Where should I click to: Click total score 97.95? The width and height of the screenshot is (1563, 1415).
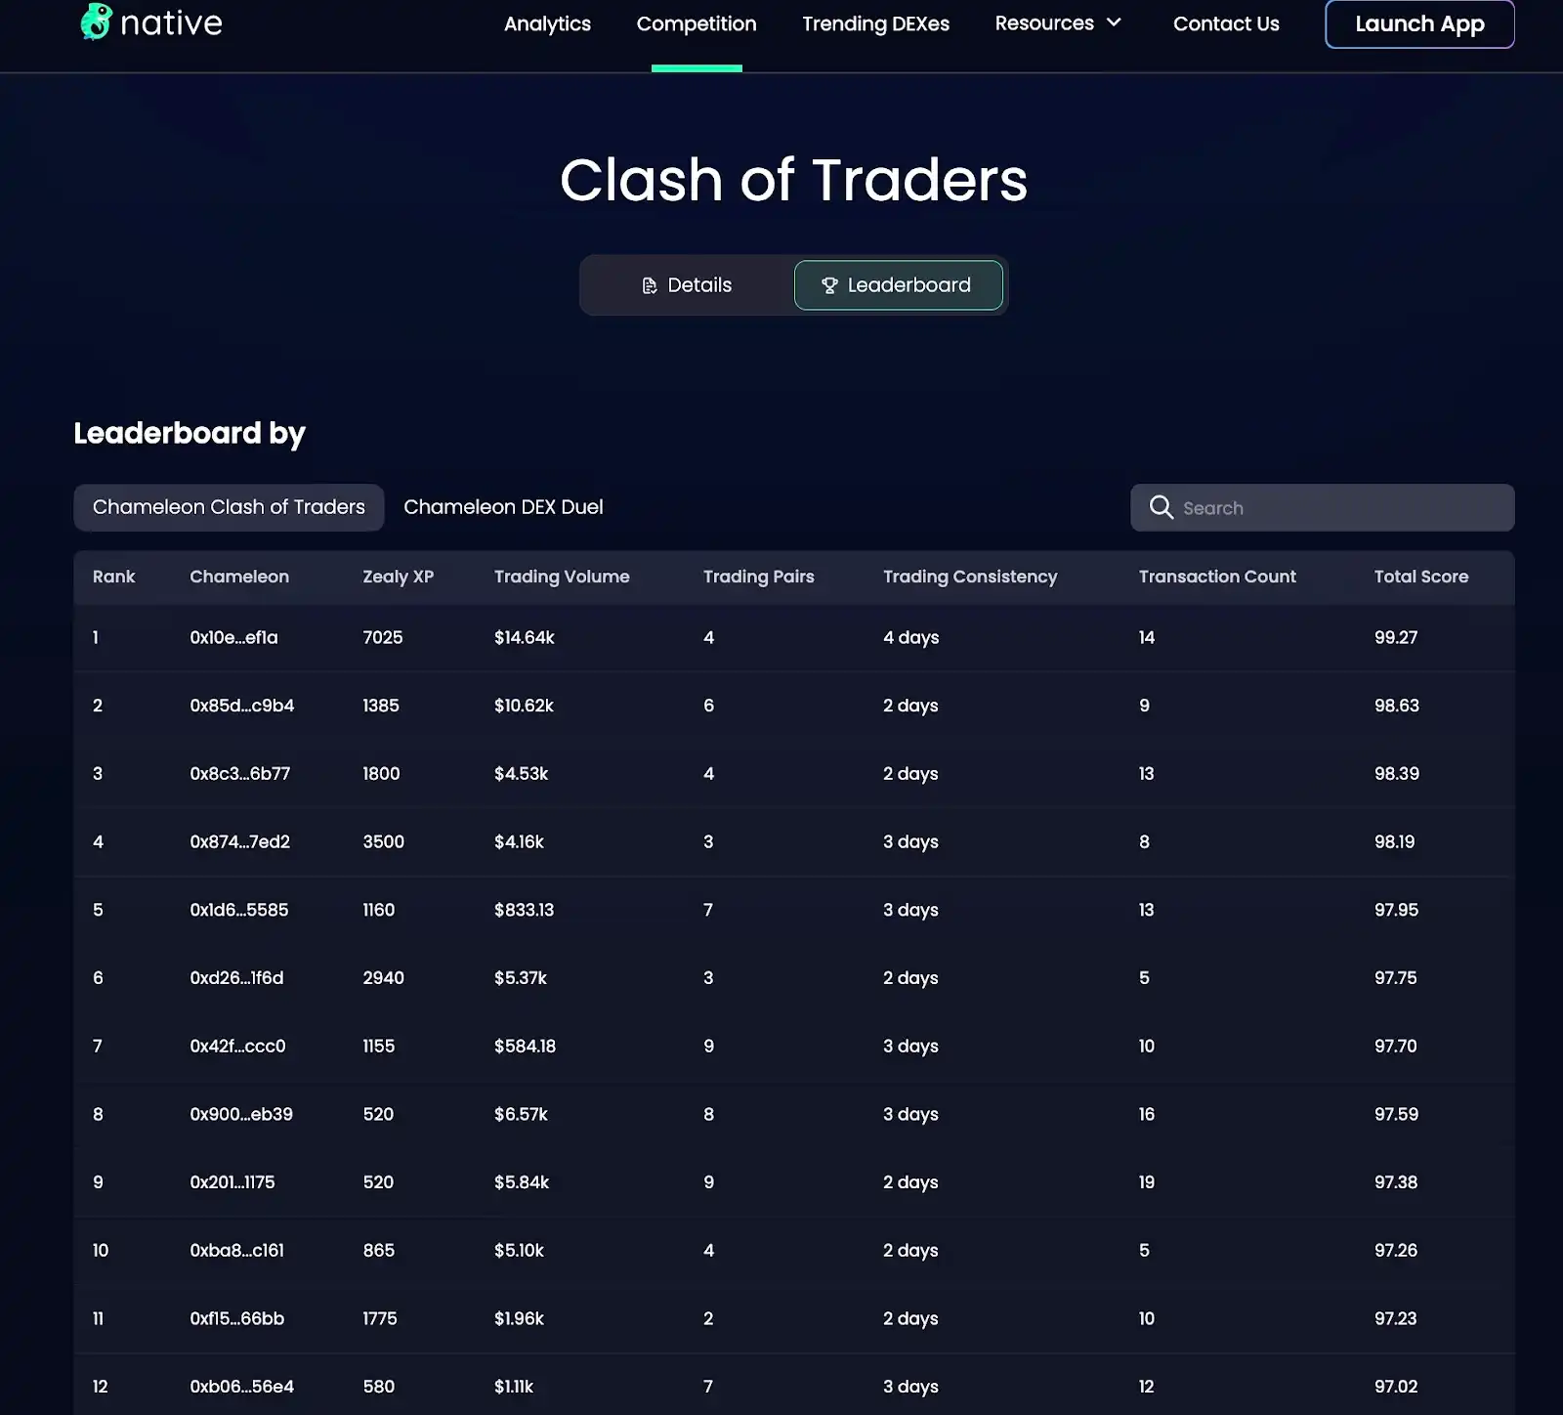coord(1396,910)
